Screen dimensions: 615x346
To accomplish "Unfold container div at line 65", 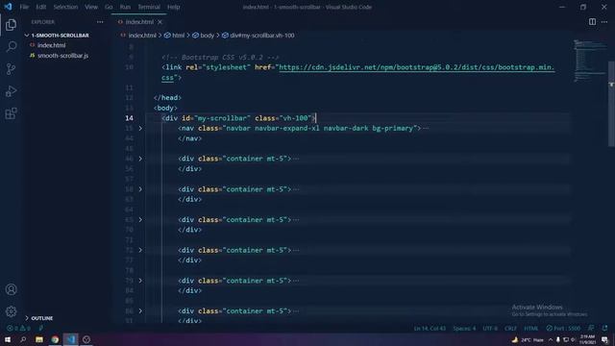I will coord(140,220).
